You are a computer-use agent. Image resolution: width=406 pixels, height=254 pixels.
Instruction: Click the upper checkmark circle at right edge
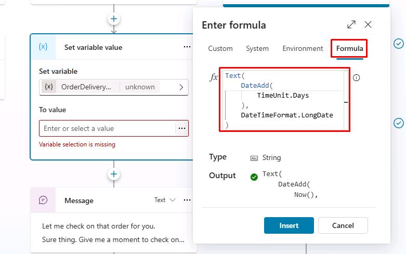(x=399, y=44)
